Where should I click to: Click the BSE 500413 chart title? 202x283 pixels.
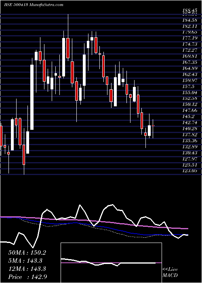pyautogui.click(x=34, y=5)
